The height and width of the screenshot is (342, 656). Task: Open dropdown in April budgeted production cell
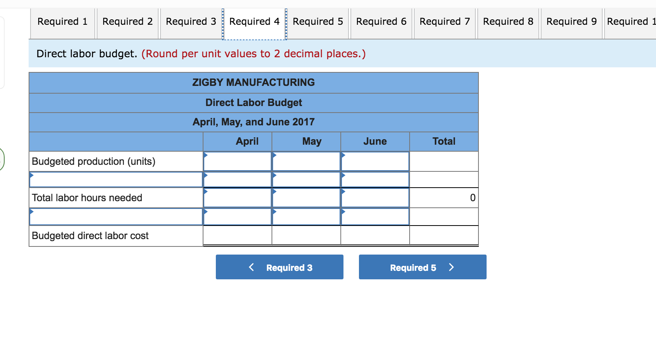206,156
